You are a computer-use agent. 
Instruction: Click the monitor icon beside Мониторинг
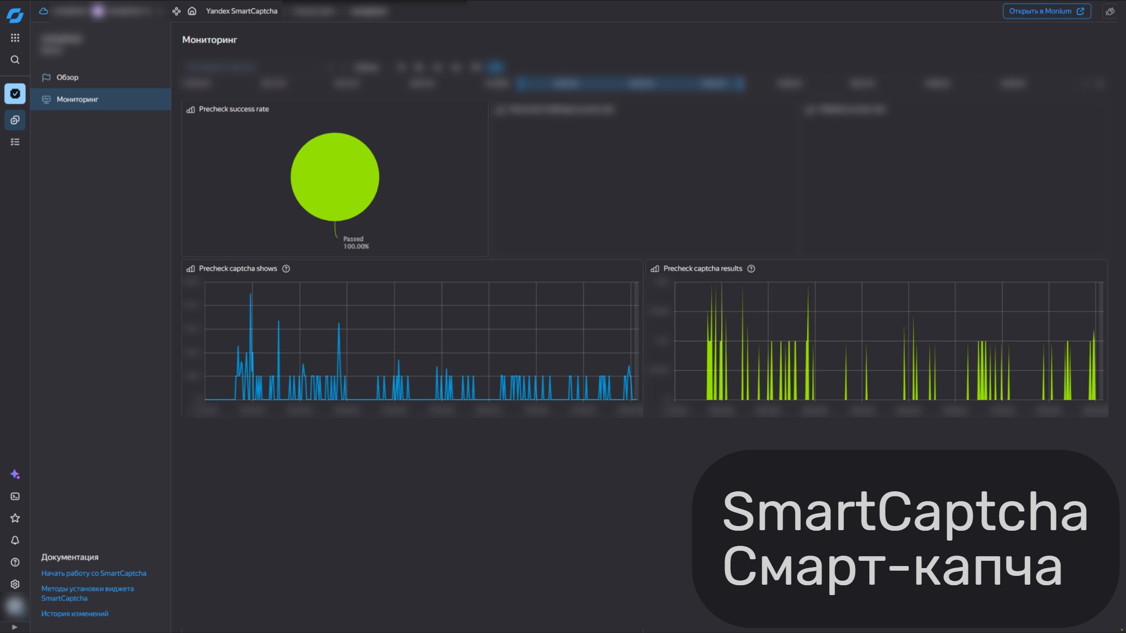click(x=46, y=99)
